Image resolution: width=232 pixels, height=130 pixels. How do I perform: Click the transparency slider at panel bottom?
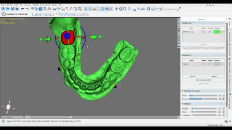(204, 115)
